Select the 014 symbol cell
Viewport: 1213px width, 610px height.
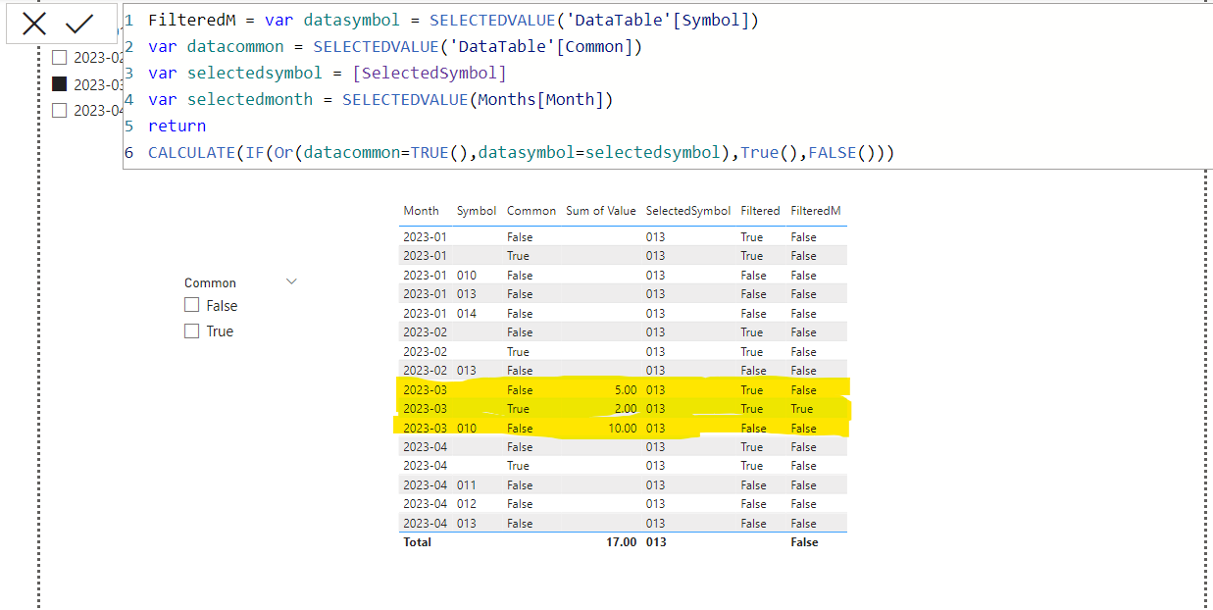(x=467, y=314)
